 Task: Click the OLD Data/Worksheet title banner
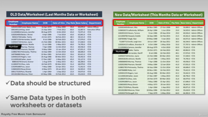(x=54, y=14)
